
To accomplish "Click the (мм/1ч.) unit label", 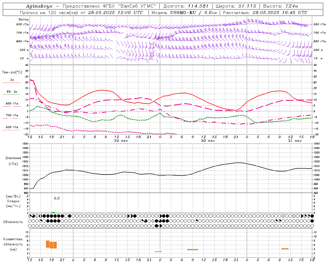I will 13,206.
